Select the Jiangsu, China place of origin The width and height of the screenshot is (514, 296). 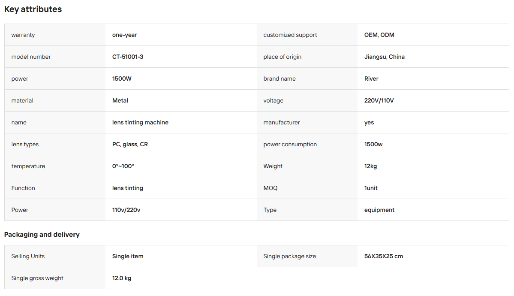384,57
